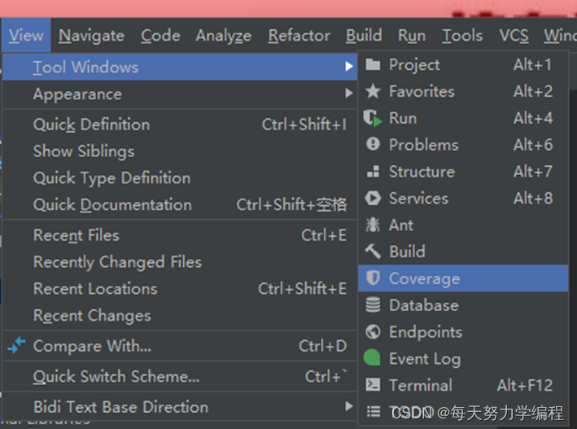Image resolution: width=577 pixels, height=429 pixels.
Task: Open the Database cylinder icon
Action: tap(373, 305)
